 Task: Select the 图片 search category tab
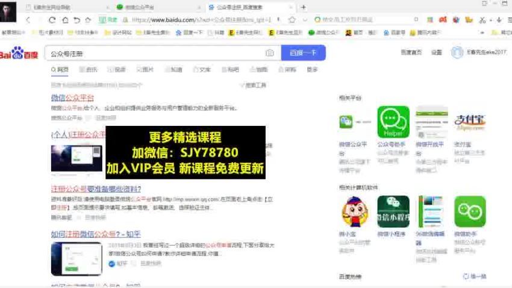[145, 69]
